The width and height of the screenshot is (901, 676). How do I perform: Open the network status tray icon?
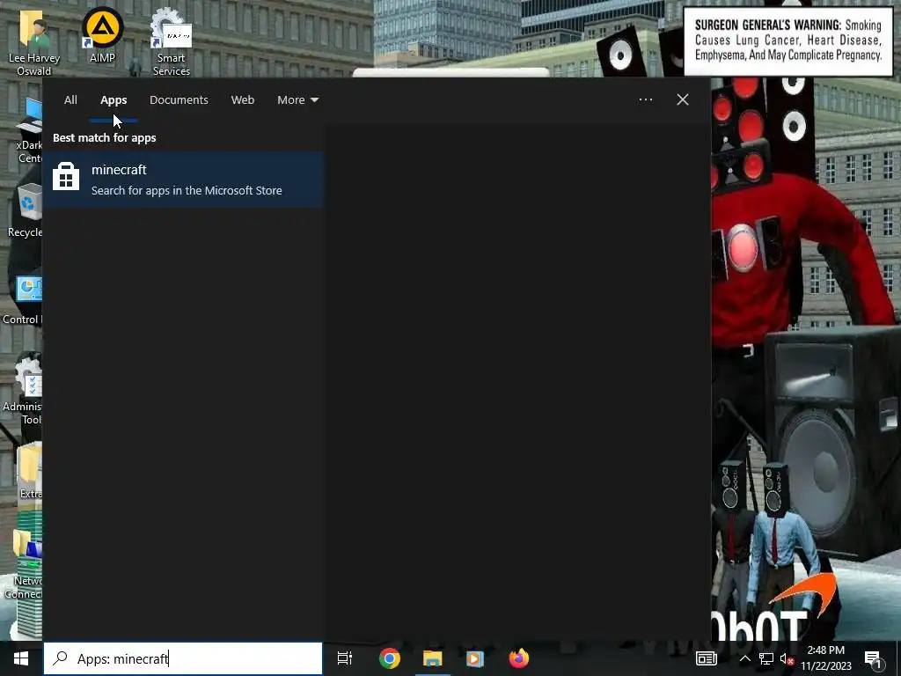(x=766, y=658)
